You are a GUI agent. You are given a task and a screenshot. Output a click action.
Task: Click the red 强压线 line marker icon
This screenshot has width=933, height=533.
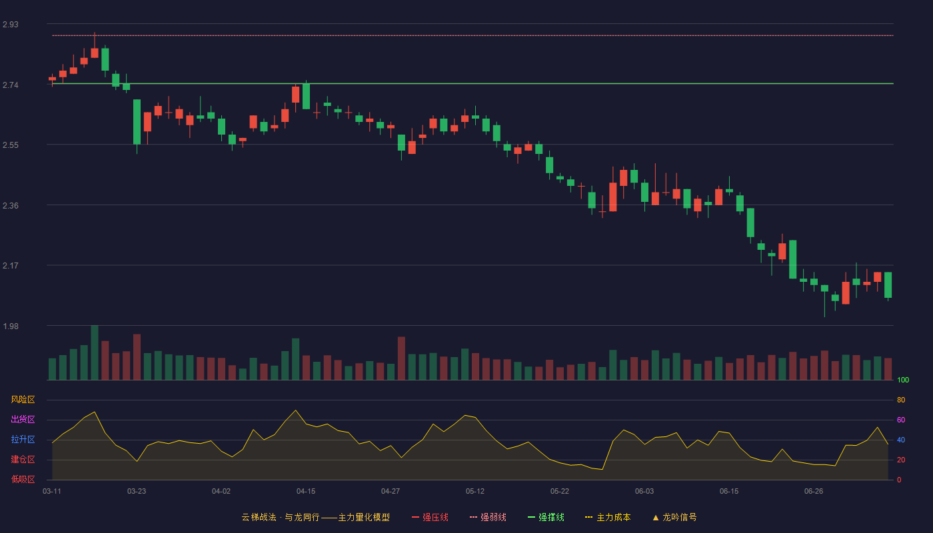coord(415,517)
